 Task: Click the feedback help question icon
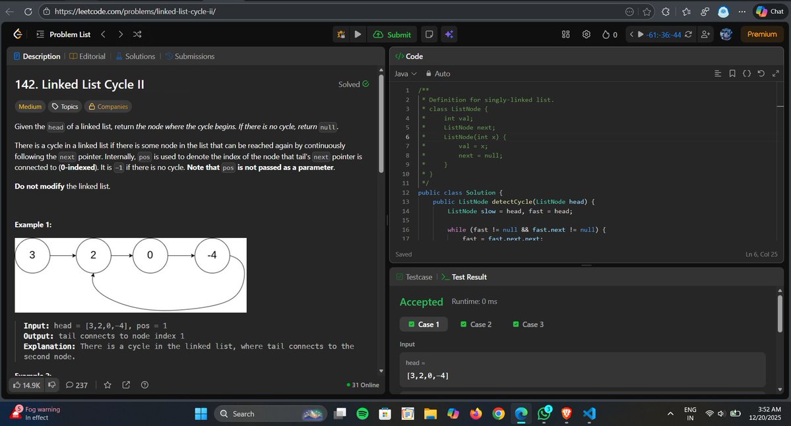tap(144, 384)
